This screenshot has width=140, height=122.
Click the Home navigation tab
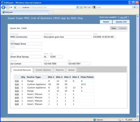tap(106, 22)
